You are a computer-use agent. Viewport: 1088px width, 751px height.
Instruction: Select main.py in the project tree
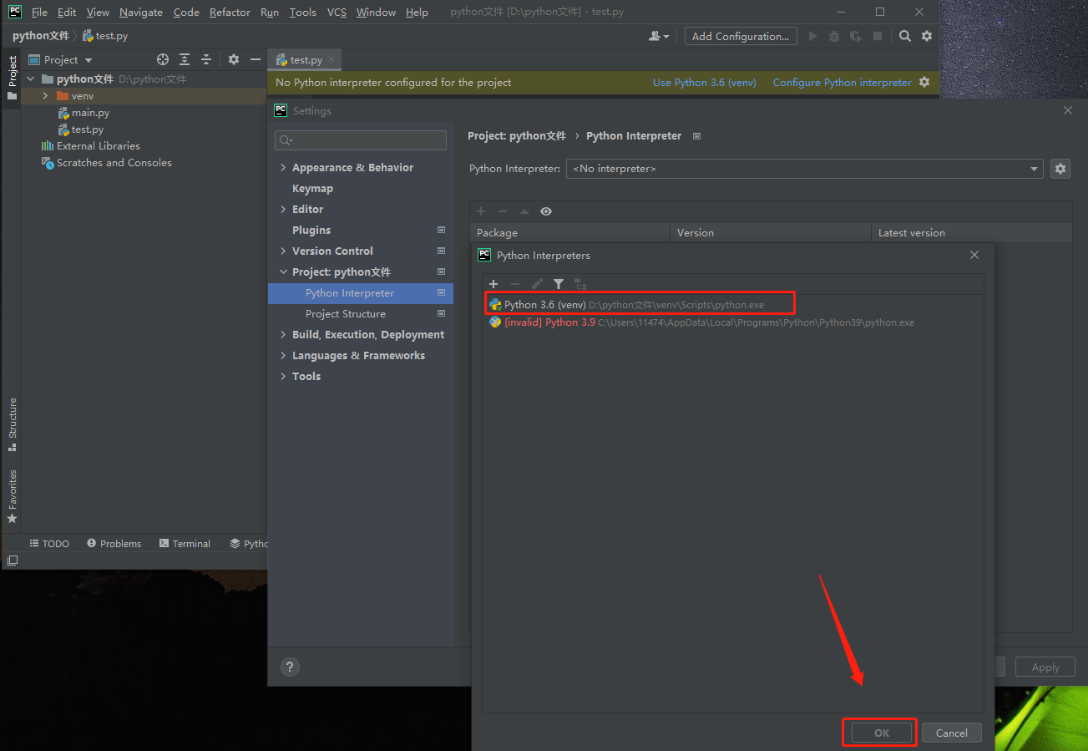pyautogui.click(x=90, y=113)
